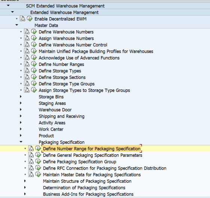Select 'Work Center' folder label
This screenshot has width=210, height=198.
click(51, 129)
